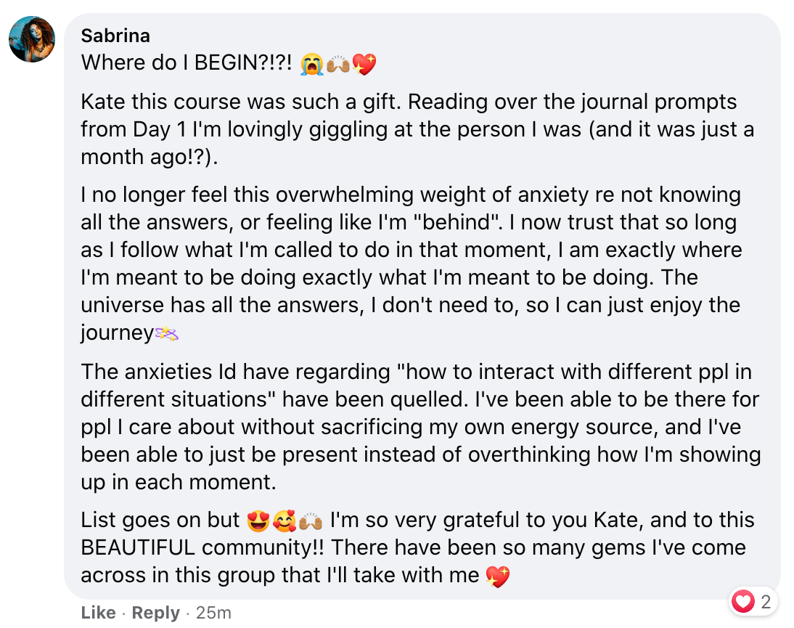The height and width of the screenshot is (628, 794).
Task: Open Sabrina's profile picture
Action: coord(32,39)
